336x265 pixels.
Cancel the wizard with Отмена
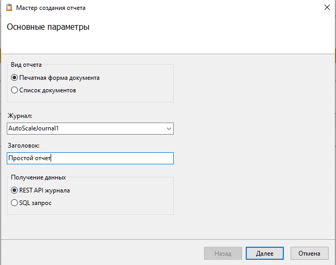pyautogui.click(x=309, y=254)
